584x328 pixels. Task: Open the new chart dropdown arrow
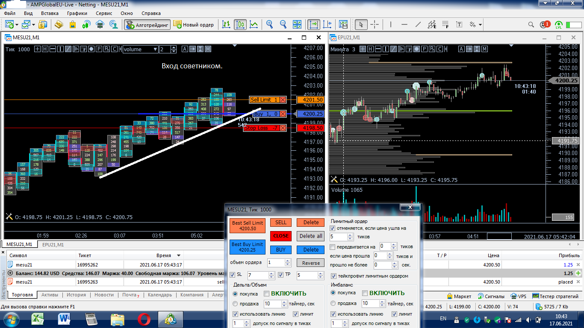click(16, 24)
